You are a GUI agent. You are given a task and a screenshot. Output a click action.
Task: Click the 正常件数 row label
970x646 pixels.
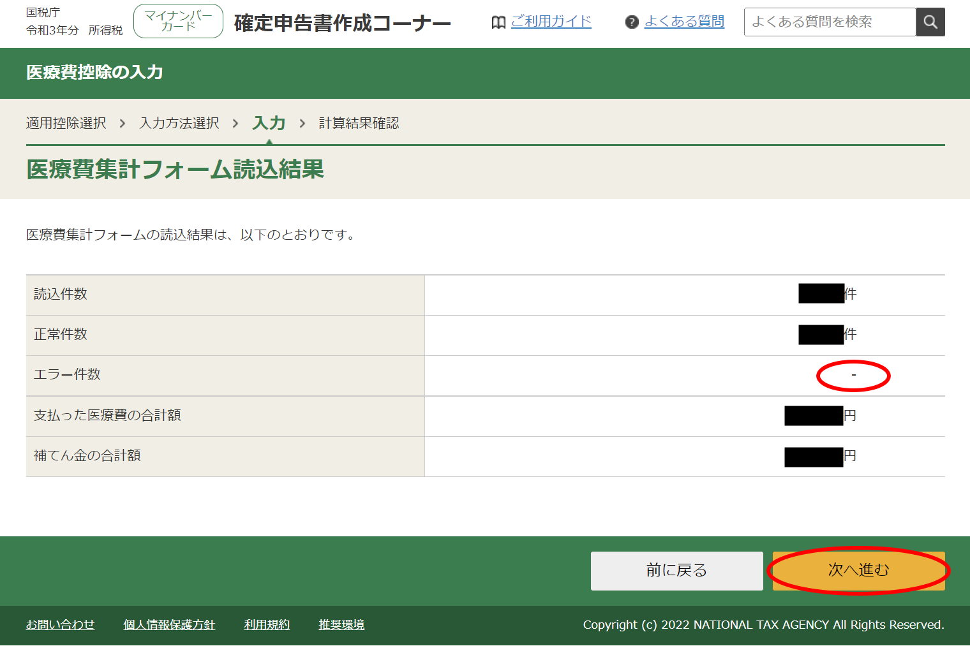(x=61, y=335)
